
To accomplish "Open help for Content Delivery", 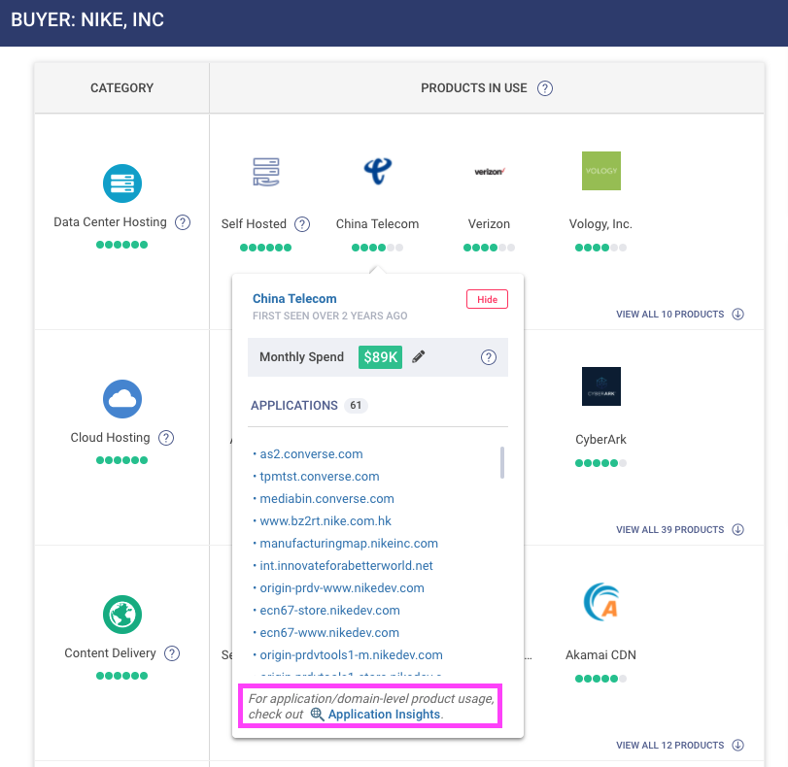I will click(172, 653).
